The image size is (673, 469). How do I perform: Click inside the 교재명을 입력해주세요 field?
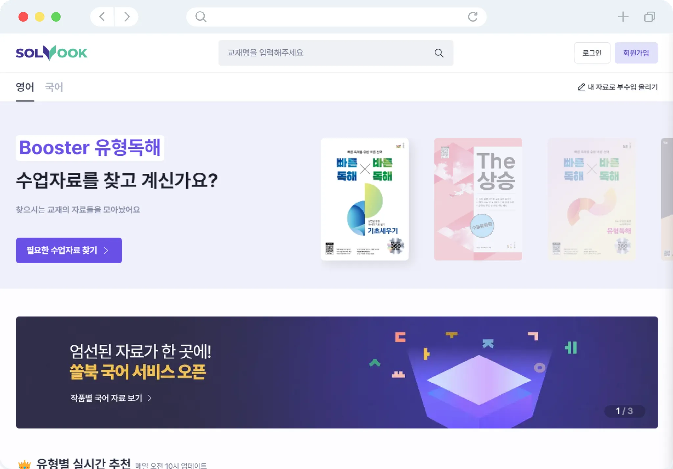pos(336,53)
